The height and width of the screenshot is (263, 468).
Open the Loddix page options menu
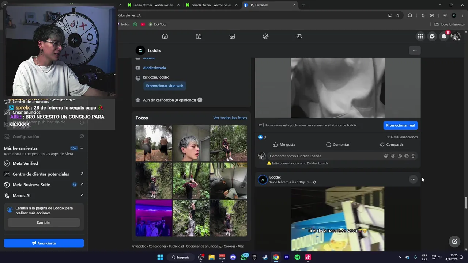point(415,50)
